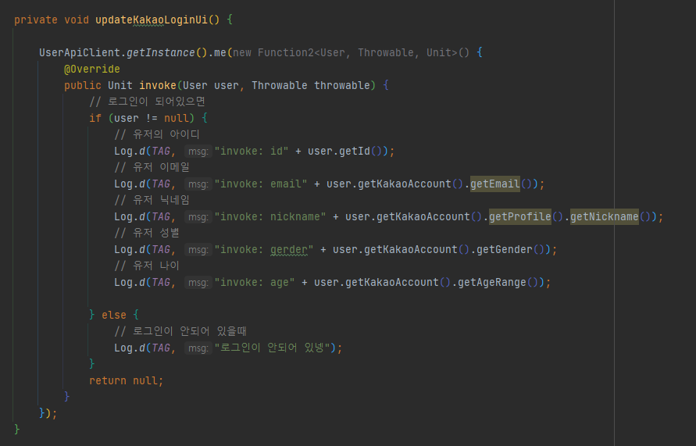Click the getGender method call
696x446 pixels.
click(505, 250)
